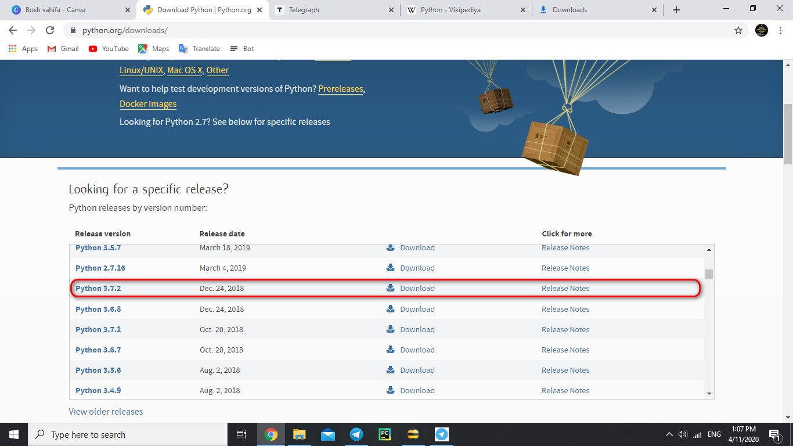793x446 pixels.
Task: Click View older releases link
Action: click(106, 411)
